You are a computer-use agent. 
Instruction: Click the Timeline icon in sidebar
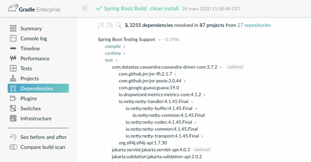pyautogui.click(x=13, y=48)
